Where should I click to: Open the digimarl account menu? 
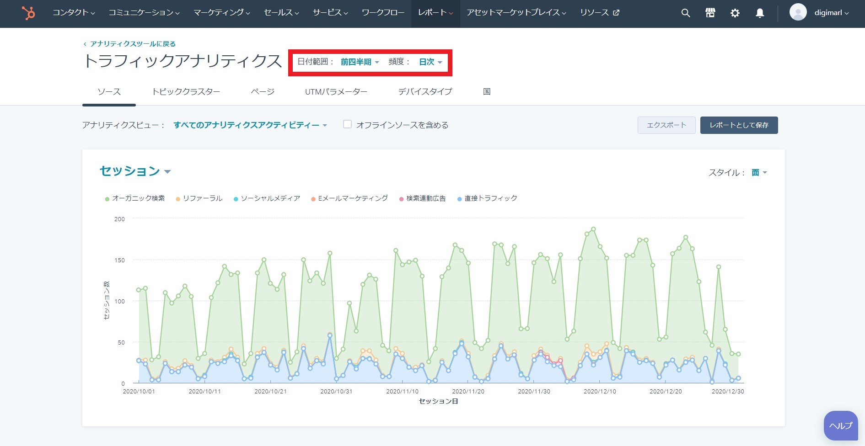(x=831, y=13)
